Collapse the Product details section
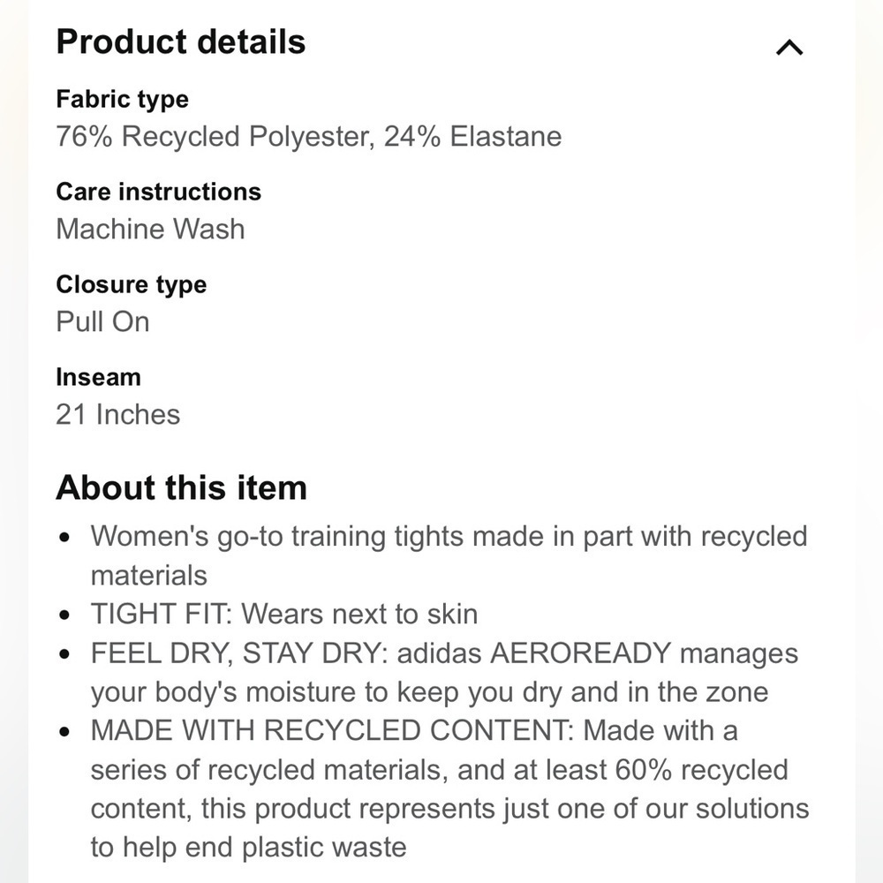883x883 pixels. pyautogui.click(x=790, y=48)
